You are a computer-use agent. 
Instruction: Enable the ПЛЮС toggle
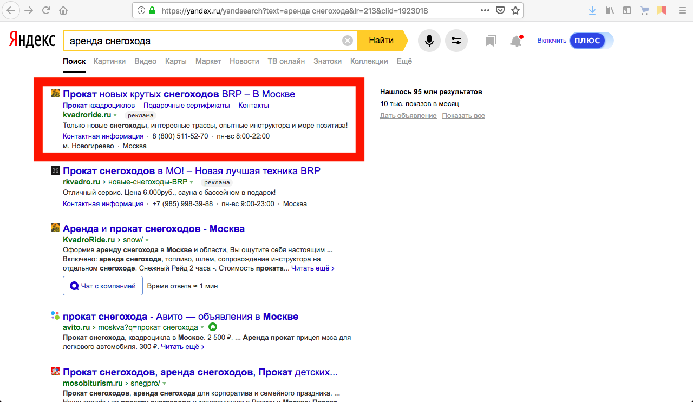pyautogui.click(x=591, y=41)
